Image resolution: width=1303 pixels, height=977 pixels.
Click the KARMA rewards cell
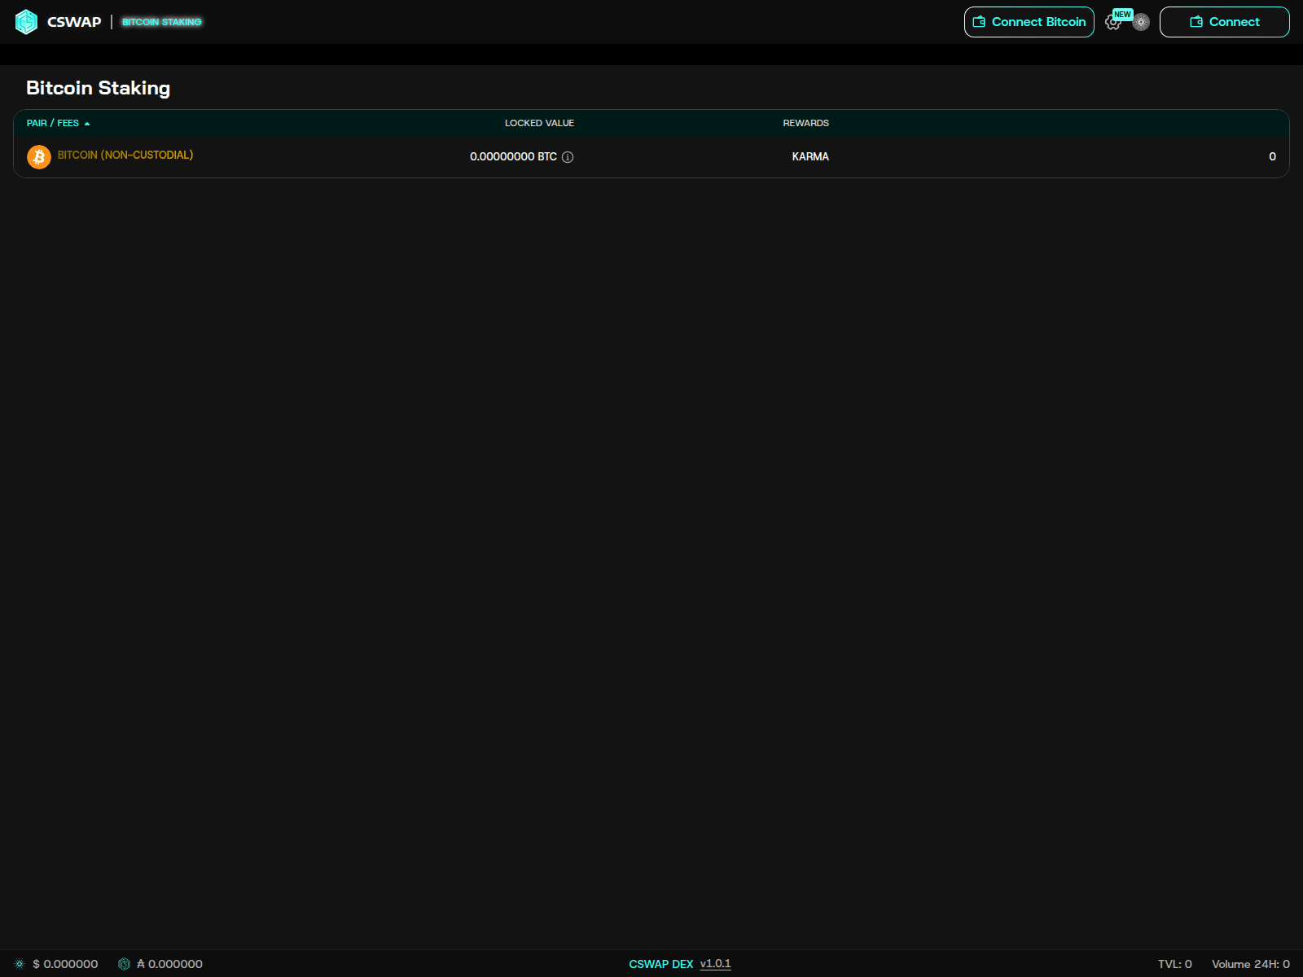(810, 156)
